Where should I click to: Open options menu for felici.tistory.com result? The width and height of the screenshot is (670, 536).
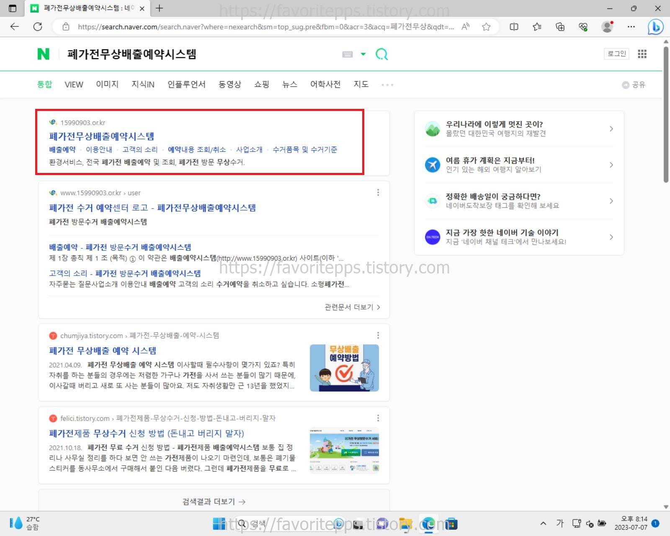click(378, 418)
